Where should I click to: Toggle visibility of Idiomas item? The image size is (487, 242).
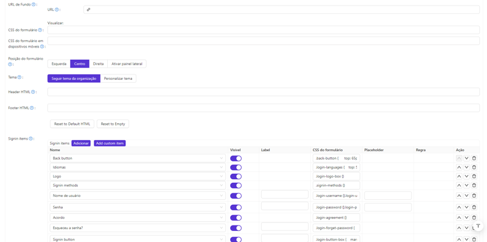coord(236,167)
